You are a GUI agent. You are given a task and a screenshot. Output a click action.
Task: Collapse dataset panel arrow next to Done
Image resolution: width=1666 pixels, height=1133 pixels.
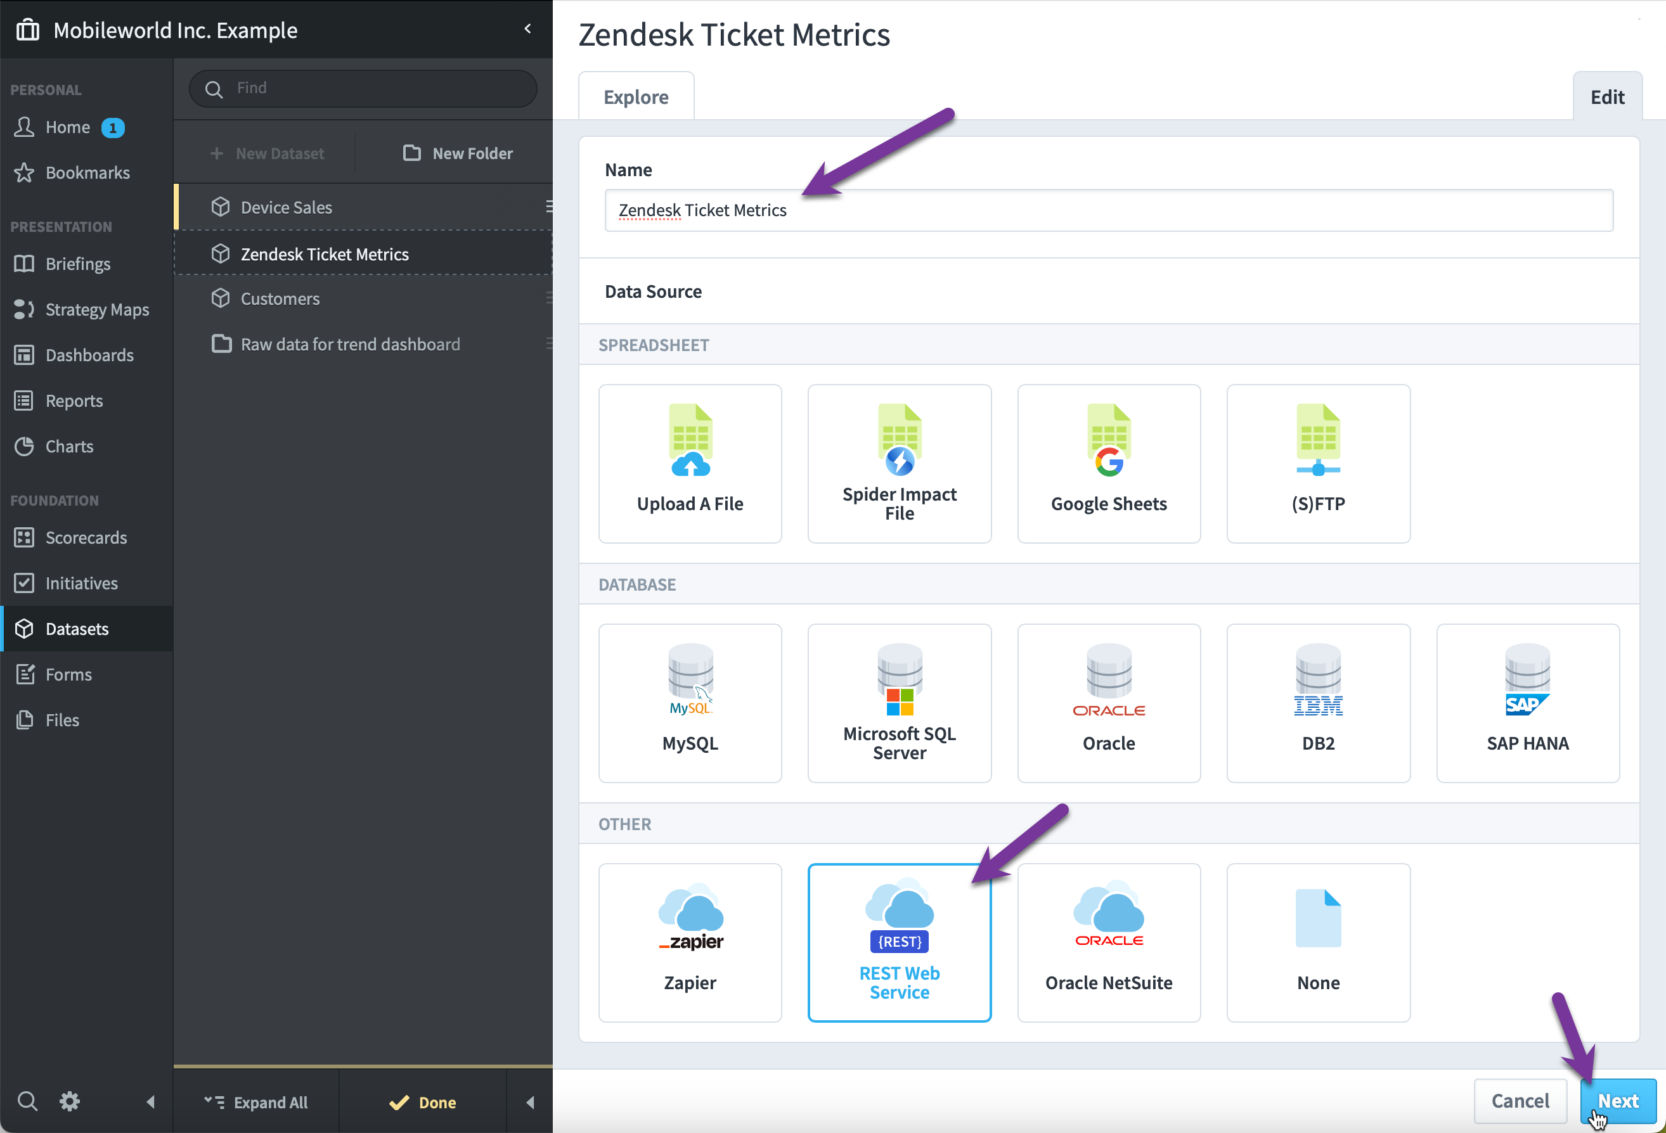(x=530, y=1102)
